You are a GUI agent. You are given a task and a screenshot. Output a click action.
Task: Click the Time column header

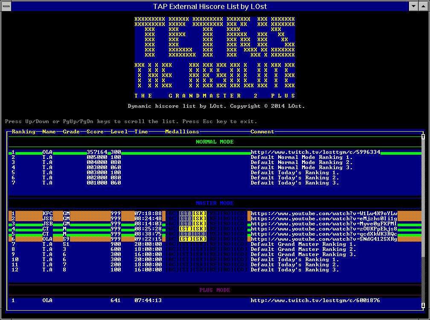(x=141, y=132)
